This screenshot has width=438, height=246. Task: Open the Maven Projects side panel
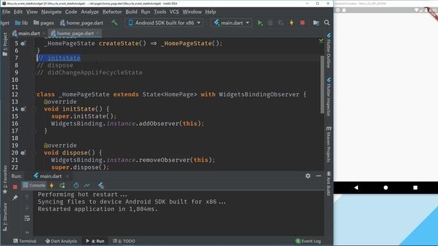click(x=328, y=144)
